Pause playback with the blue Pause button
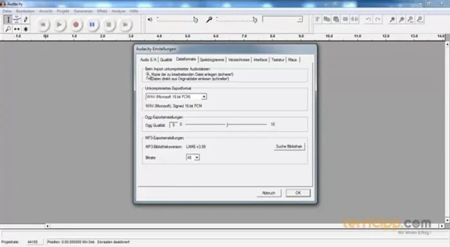 pos(92,24)
